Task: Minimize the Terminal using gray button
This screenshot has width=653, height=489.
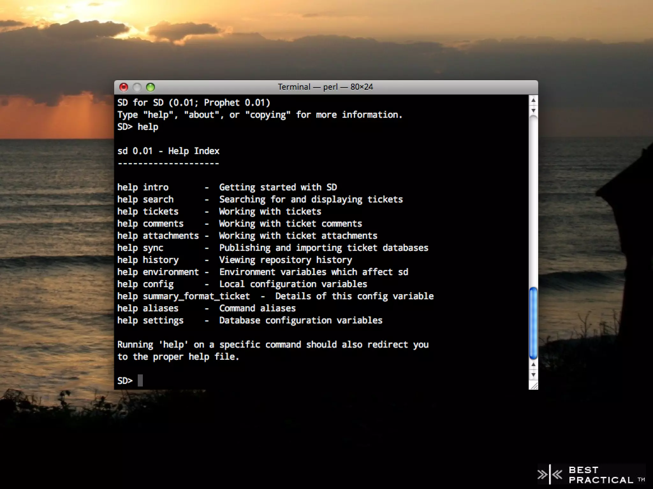Action: 137,87
